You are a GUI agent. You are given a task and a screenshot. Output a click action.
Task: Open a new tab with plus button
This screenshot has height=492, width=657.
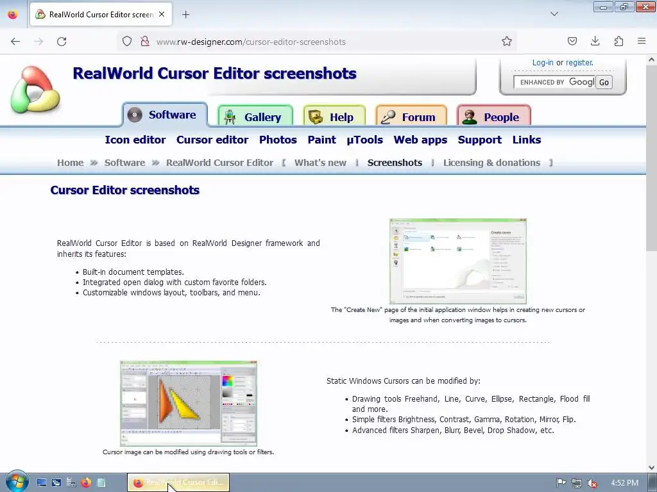coord(185,15)
